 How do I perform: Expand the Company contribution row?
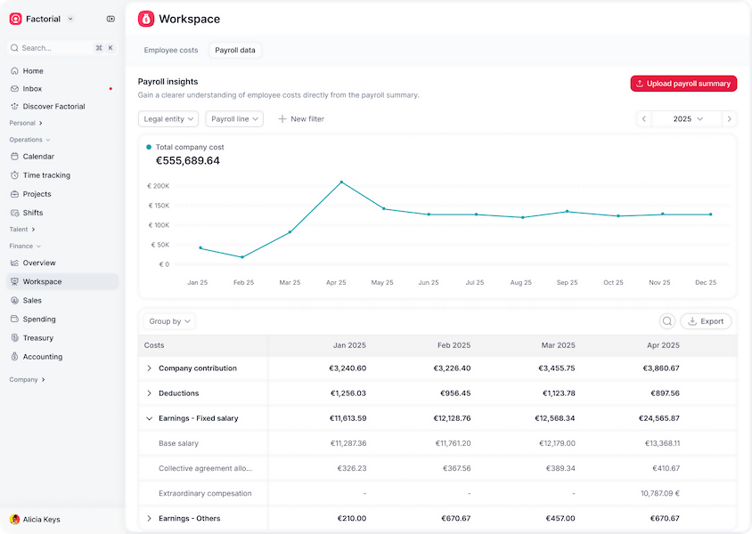click(150, 368)
